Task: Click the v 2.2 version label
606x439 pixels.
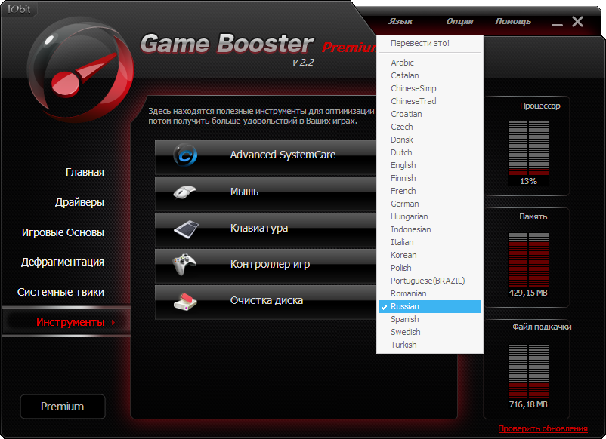Action: click(303, 62)
